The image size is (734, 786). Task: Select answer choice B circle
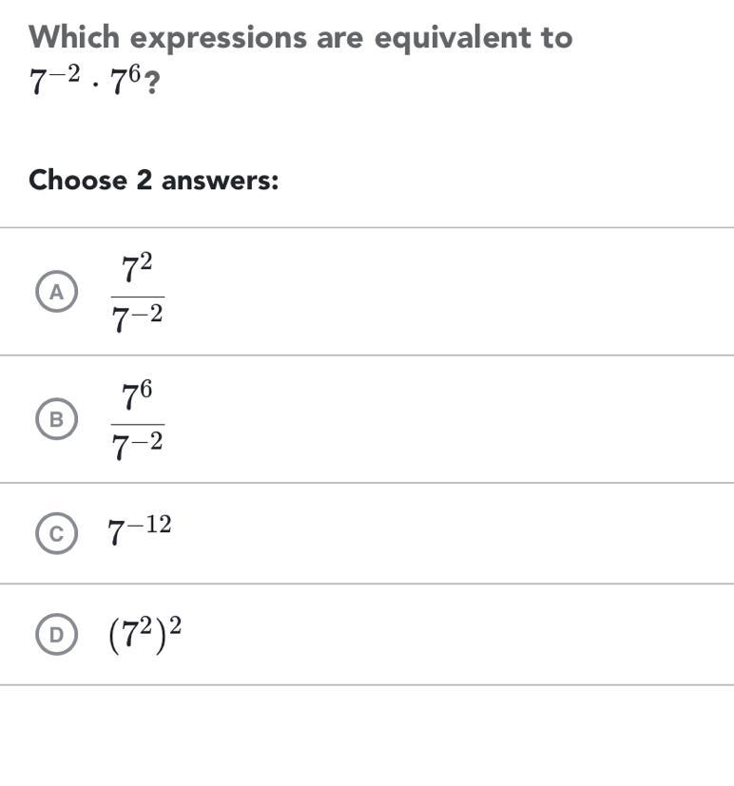[x=56, y=419]
